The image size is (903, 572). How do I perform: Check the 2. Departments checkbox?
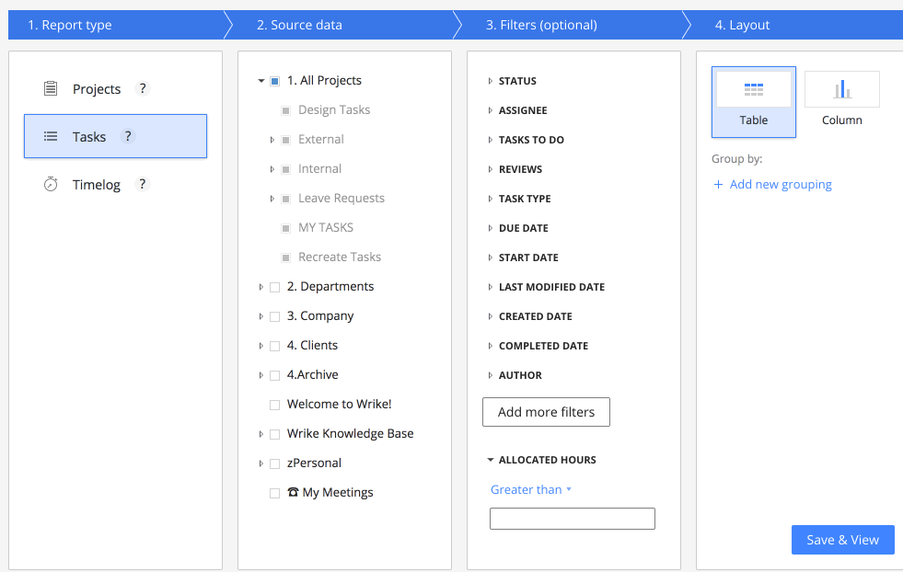pyautogui.click(x=274, y=287)
